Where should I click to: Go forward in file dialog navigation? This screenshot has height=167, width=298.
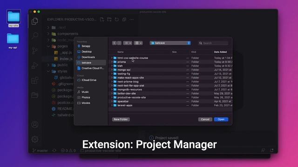click(119, 43)
